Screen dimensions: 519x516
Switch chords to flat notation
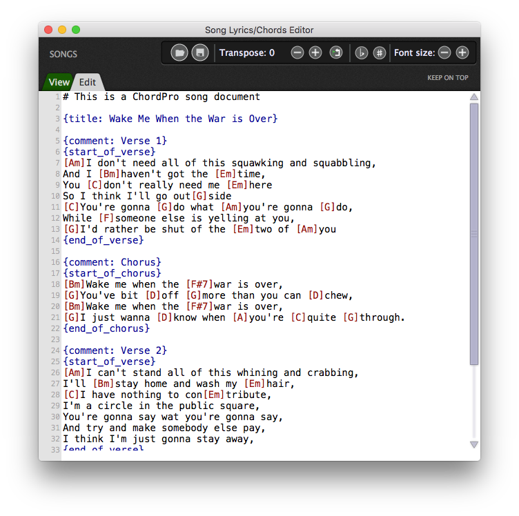(x=362, y=52)
